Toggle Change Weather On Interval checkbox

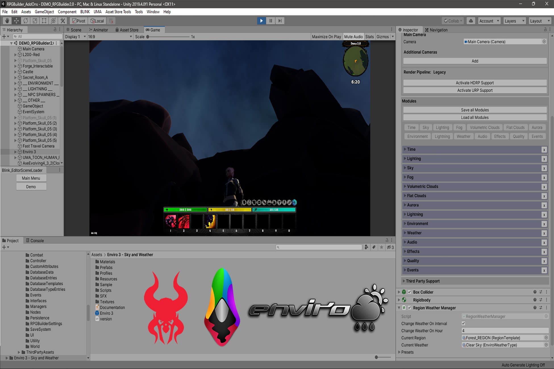pos(463,323)
